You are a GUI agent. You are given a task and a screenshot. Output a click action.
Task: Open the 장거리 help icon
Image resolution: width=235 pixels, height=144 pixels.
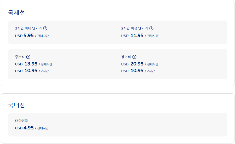pos(134,57)
